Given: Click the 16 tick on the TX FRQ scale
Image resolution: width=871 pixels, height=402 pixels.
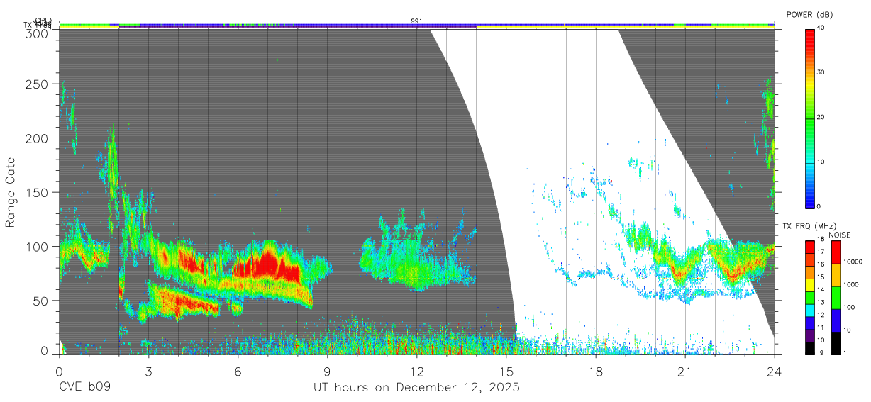Looking at the screenshot, I should pyautogui.click(x=820, y=265).
